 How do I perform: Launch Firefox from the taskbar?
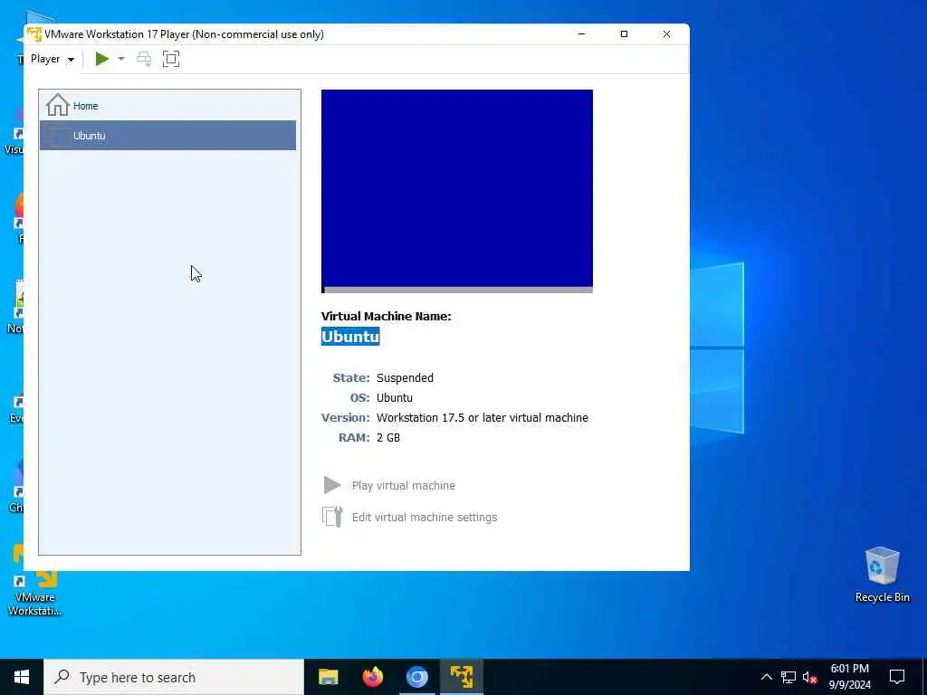(372, 677)
